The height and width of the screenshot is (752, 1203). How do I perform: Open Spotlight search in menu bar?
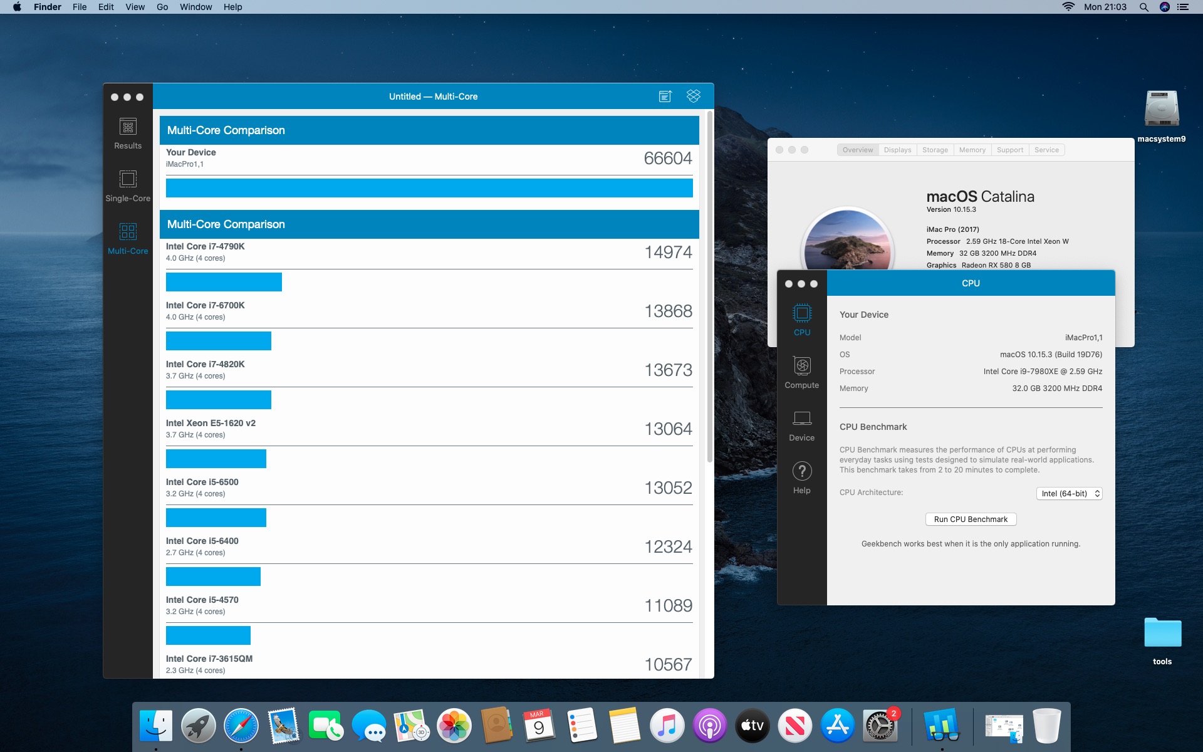(x=1143, y=7)
